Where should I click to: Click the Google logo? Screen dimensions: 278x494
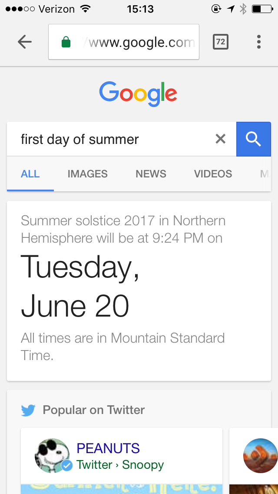coord(138,93)
